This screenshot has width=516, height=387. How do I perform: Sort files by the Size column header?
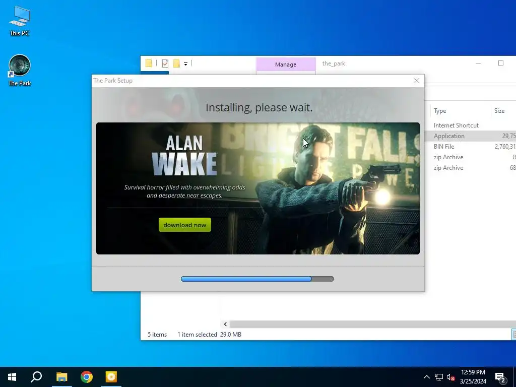pos(499,110)
